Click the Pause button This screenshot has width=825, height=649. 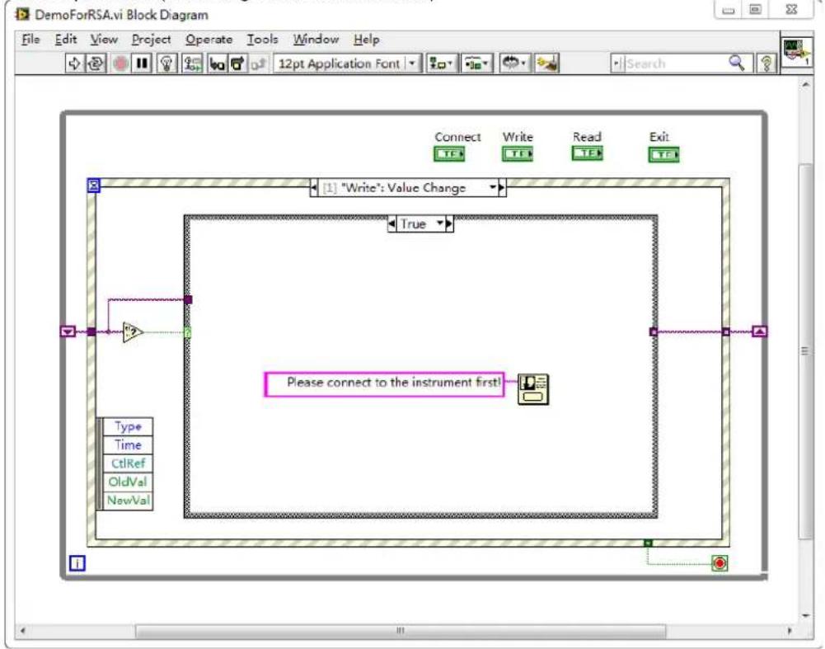[142, 63]
